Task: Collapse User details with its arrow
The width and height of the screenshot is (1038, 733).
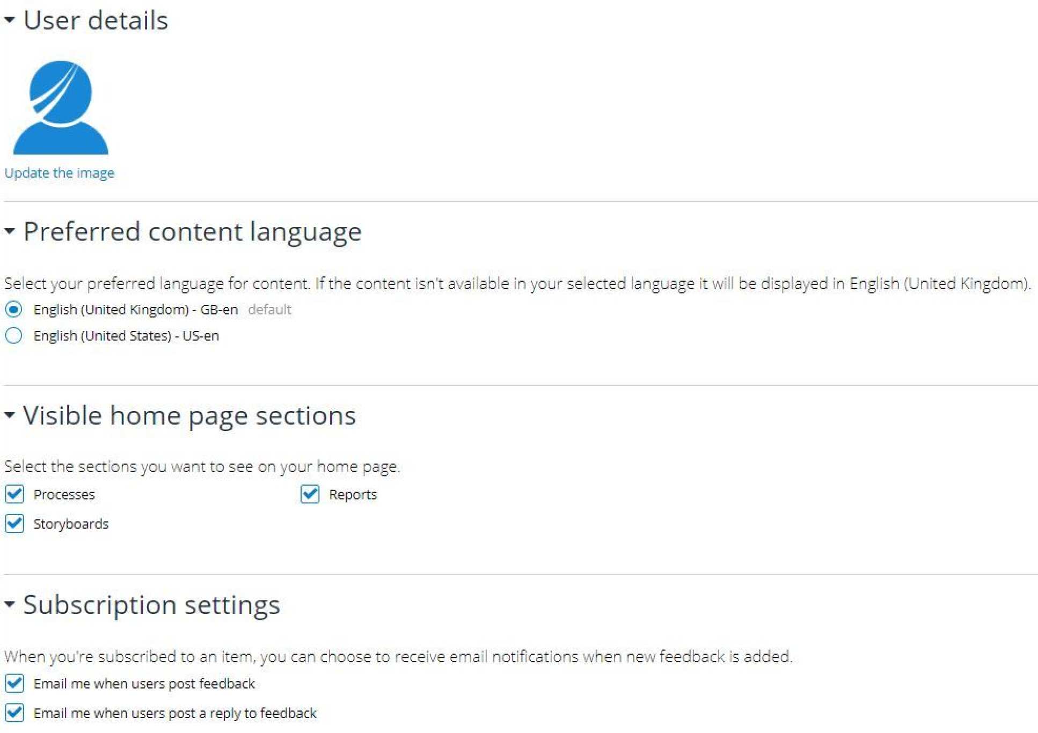Action: click(x=10, y=20)
